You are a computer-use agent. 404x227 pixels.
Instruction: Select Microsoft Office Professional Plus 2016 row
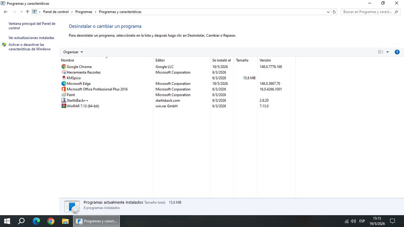pyautogui.click(x=97, y=89)
